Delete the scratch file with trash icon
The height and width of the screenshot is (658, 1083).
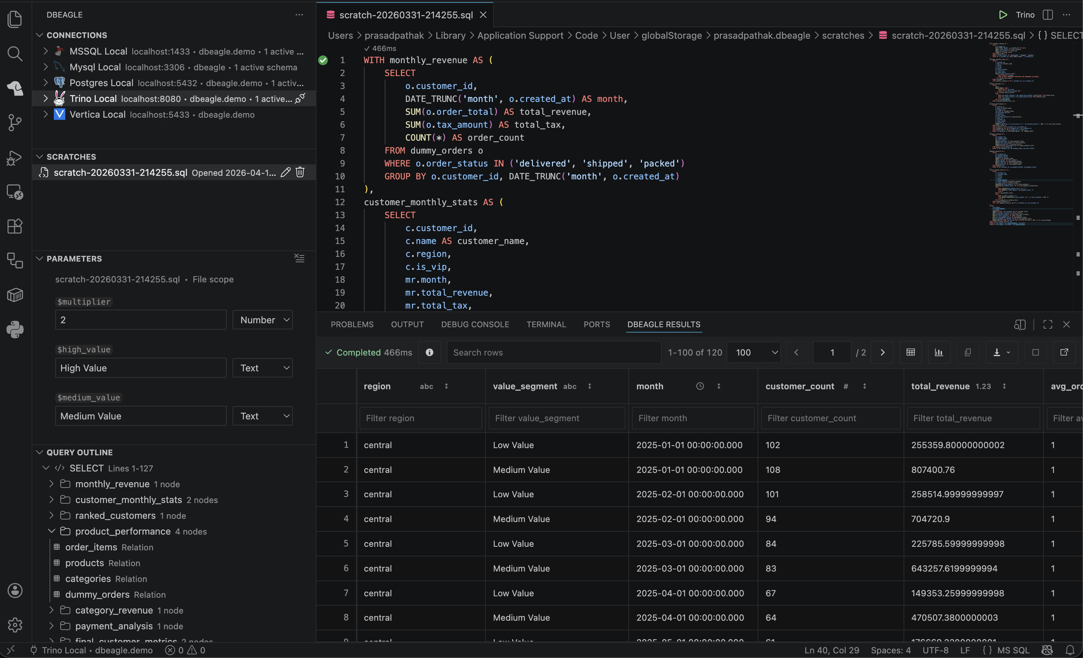click(x=300, y=172)
